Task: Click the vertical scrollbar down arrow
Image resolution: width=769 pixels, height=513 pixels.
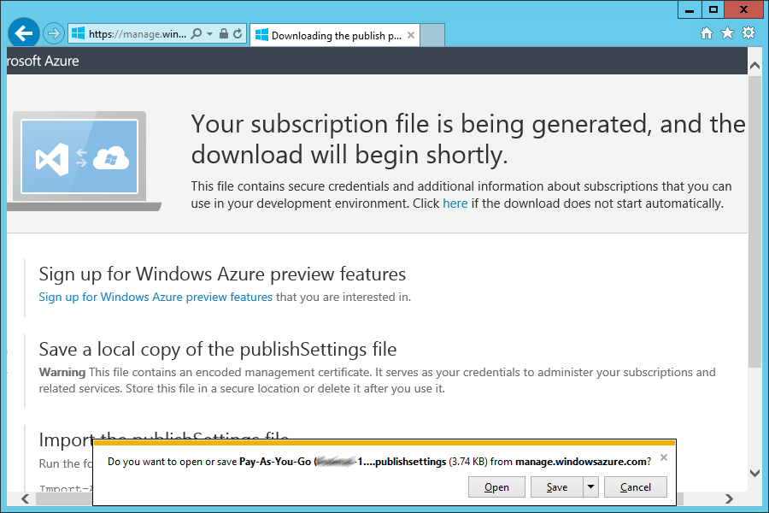Action: 754,473
